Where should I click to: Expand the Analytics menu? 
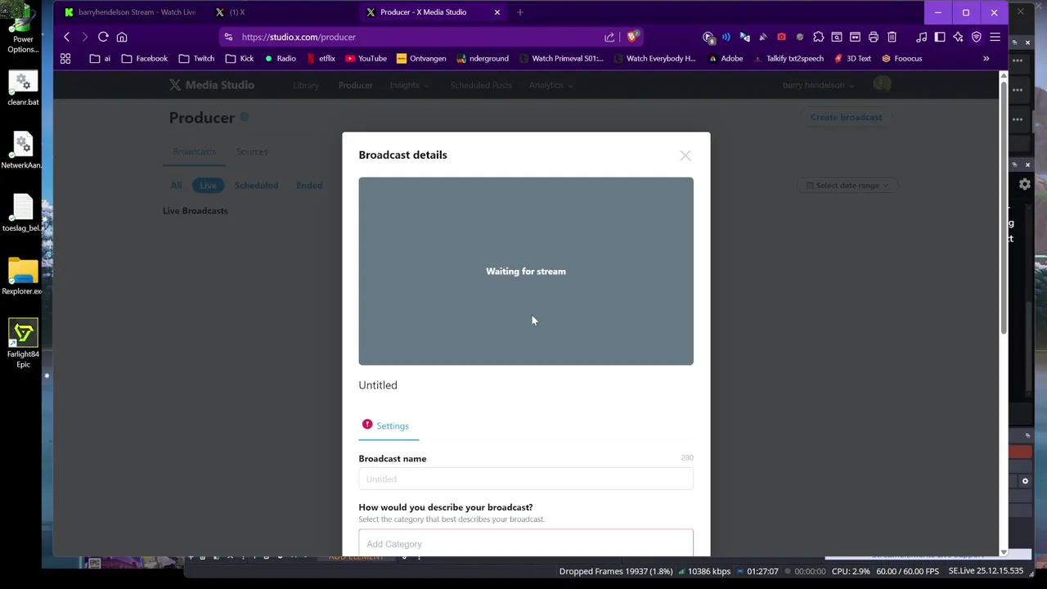tap(550, 85)
